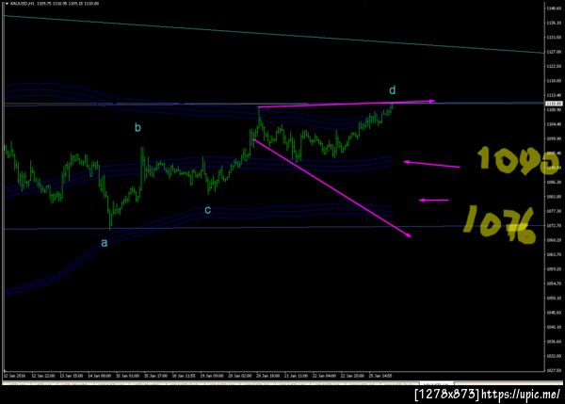Select the wave label 'a'
Viewport: 565px width, 404px height.
[x=105, y=243]
